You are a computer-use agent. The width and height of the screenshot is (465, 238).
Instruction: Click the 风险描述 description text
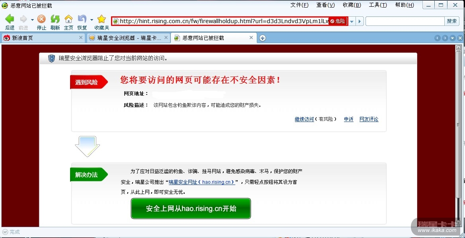pyautogui.click(x=207, y=105)
